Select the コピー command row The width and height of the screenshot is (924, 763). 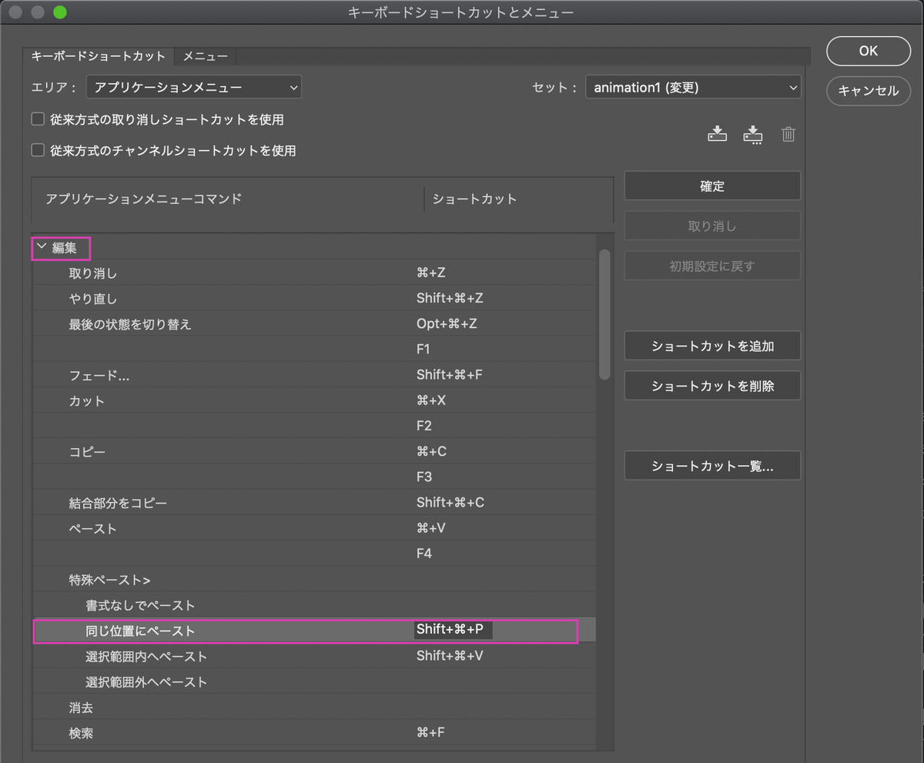(x=313, y=451)
